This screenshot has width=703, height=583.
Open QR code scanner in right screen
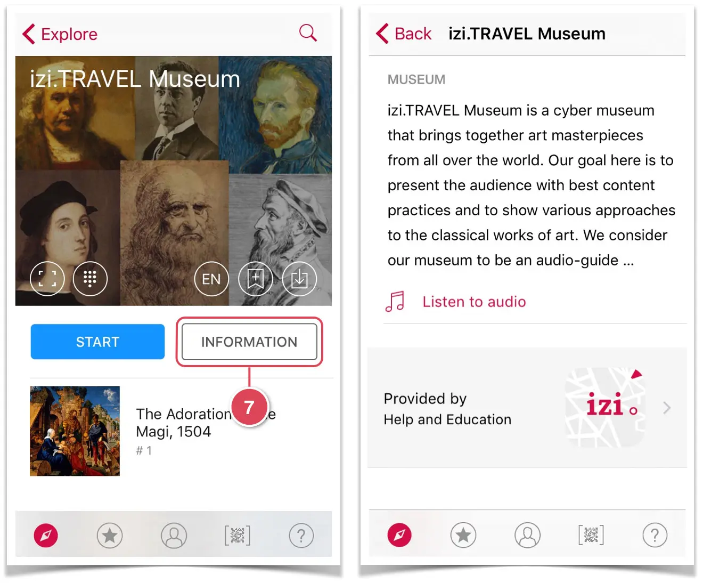tap(591, 535)
